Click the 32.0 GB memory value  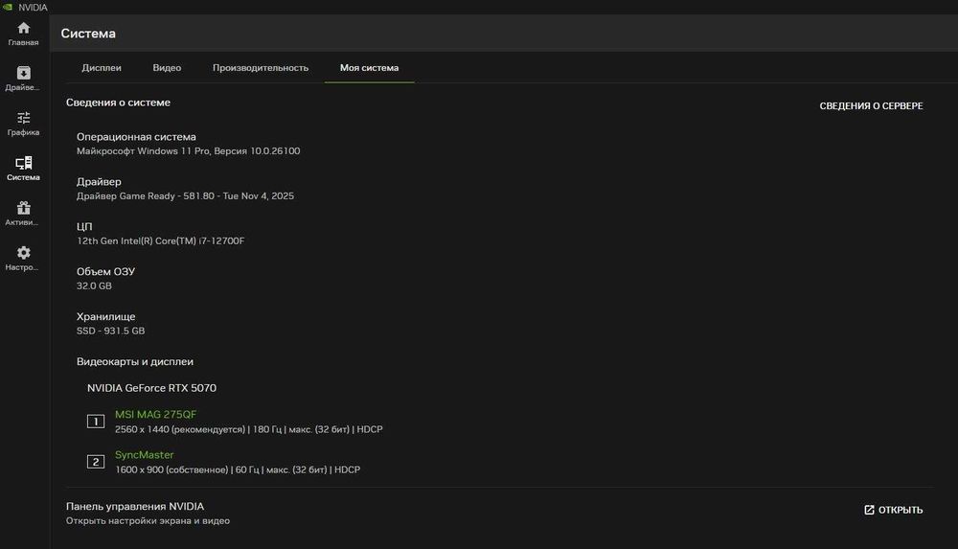pos(94,286)
